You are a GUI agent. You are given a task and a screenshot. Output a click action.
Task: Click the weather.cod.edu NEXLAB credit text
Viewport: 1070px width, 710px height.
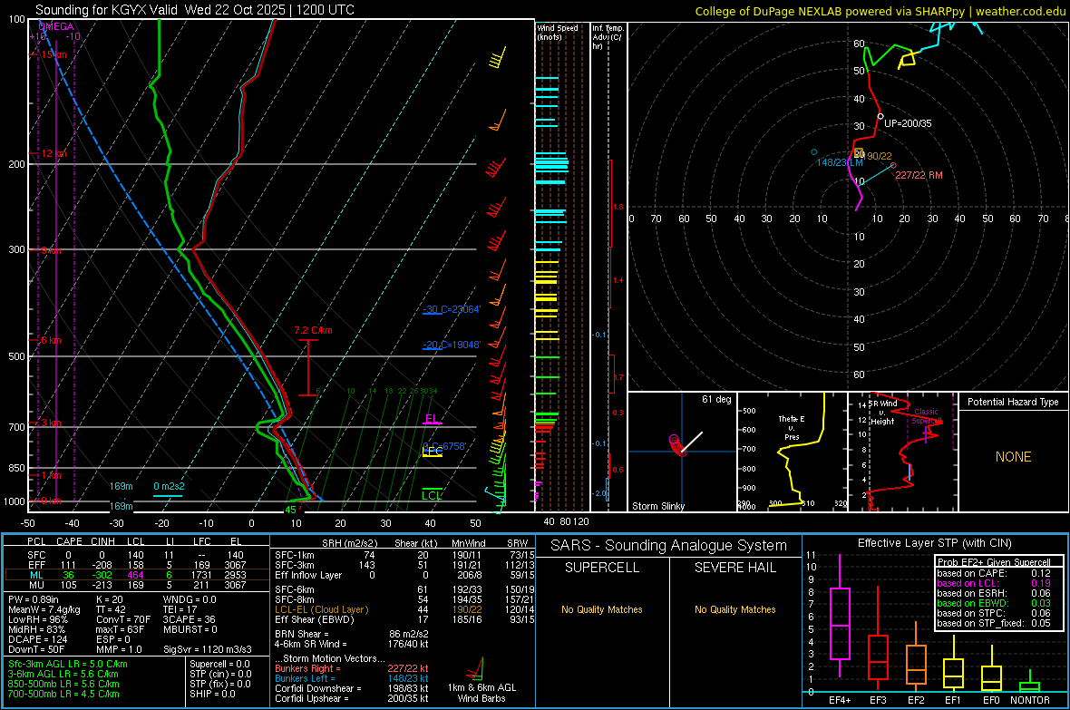click(880, 11)
